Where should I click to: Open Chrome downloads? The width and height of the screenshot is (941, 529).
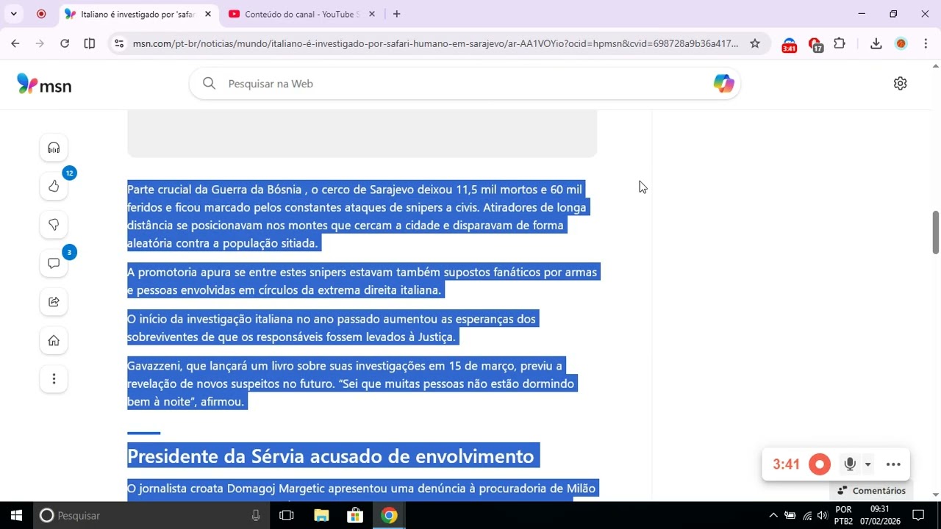tap(876, 43)
